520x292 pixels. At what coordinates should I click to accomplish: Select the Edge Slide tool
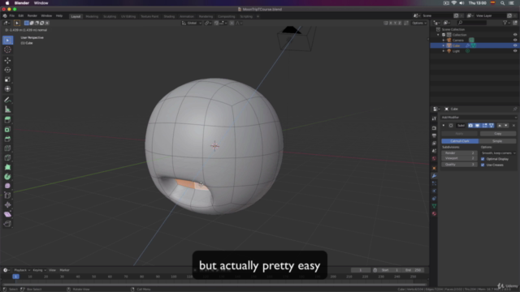(x=7, y=195)
